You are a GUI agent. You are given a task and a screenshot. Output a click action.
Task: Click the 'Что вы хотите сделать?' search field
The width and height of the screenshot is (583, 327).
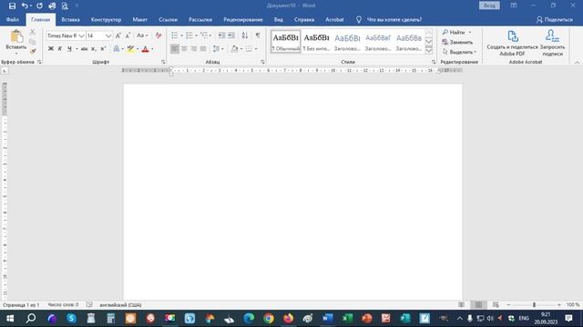pos(394,20)
